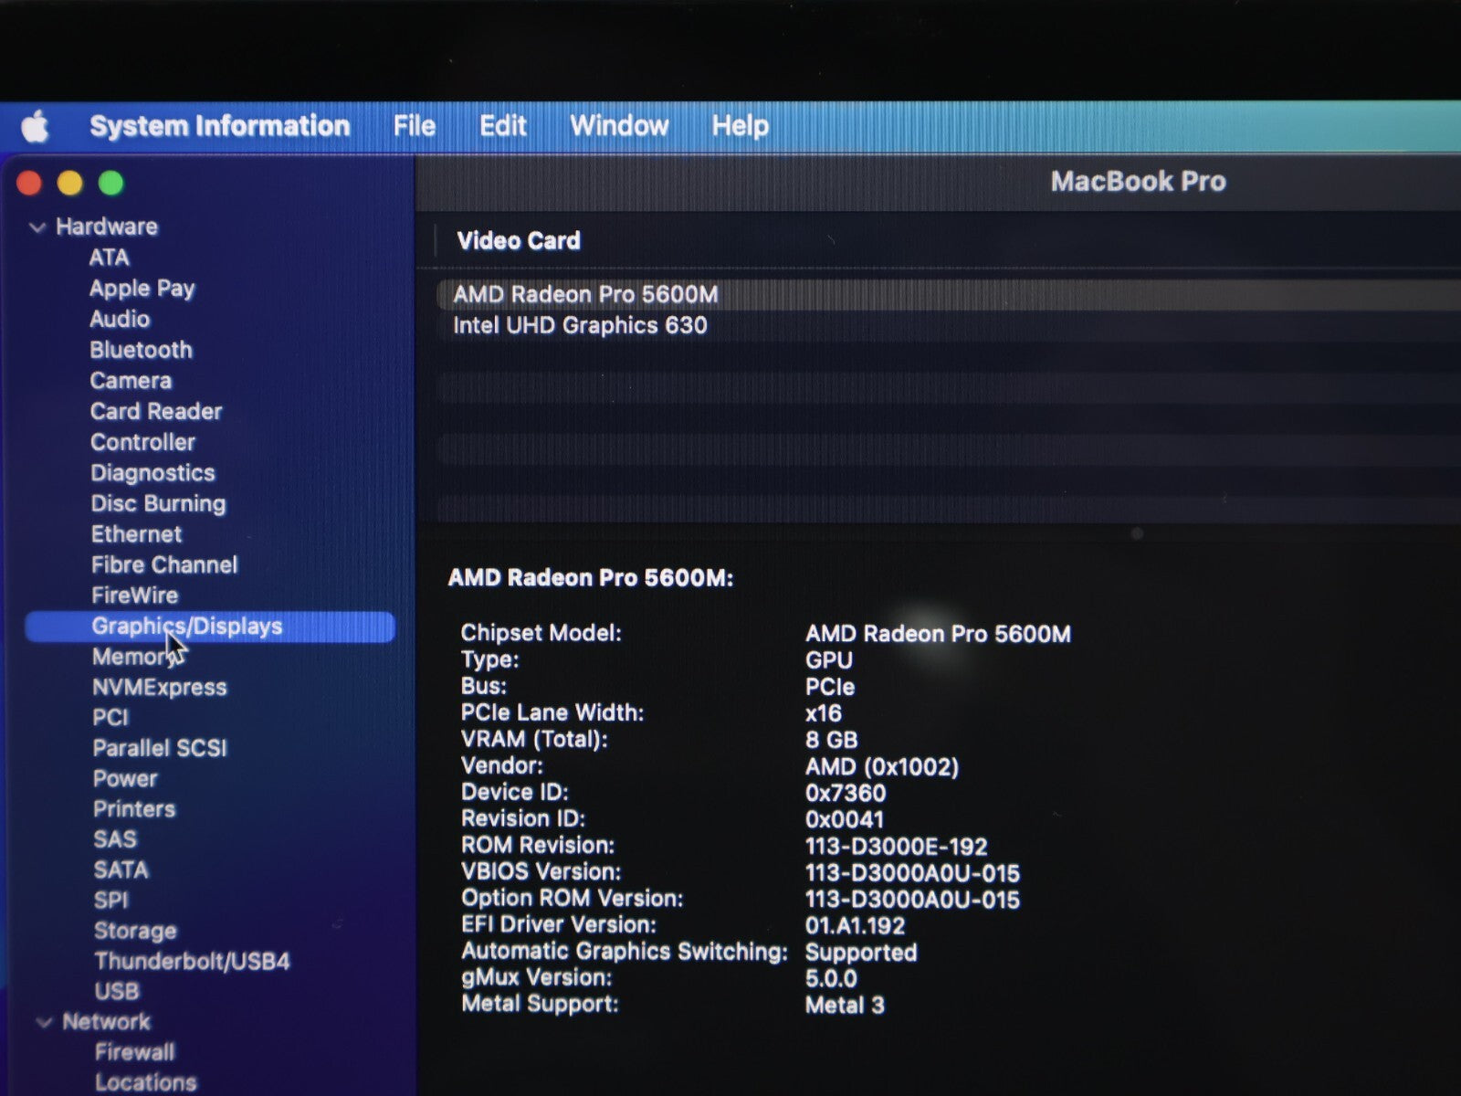Click the Chipset Model value text
The width and height of the screenshot is (1461, 1096).
tap(938, 634)
